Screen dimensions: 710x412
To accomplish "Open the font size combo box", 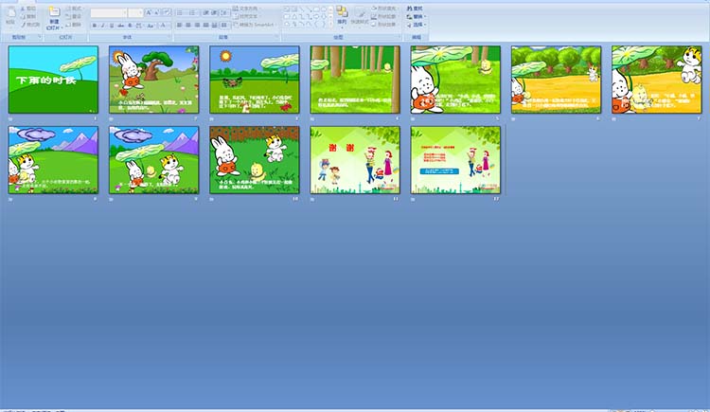I will pyautogui.click(x=135, y=13).
